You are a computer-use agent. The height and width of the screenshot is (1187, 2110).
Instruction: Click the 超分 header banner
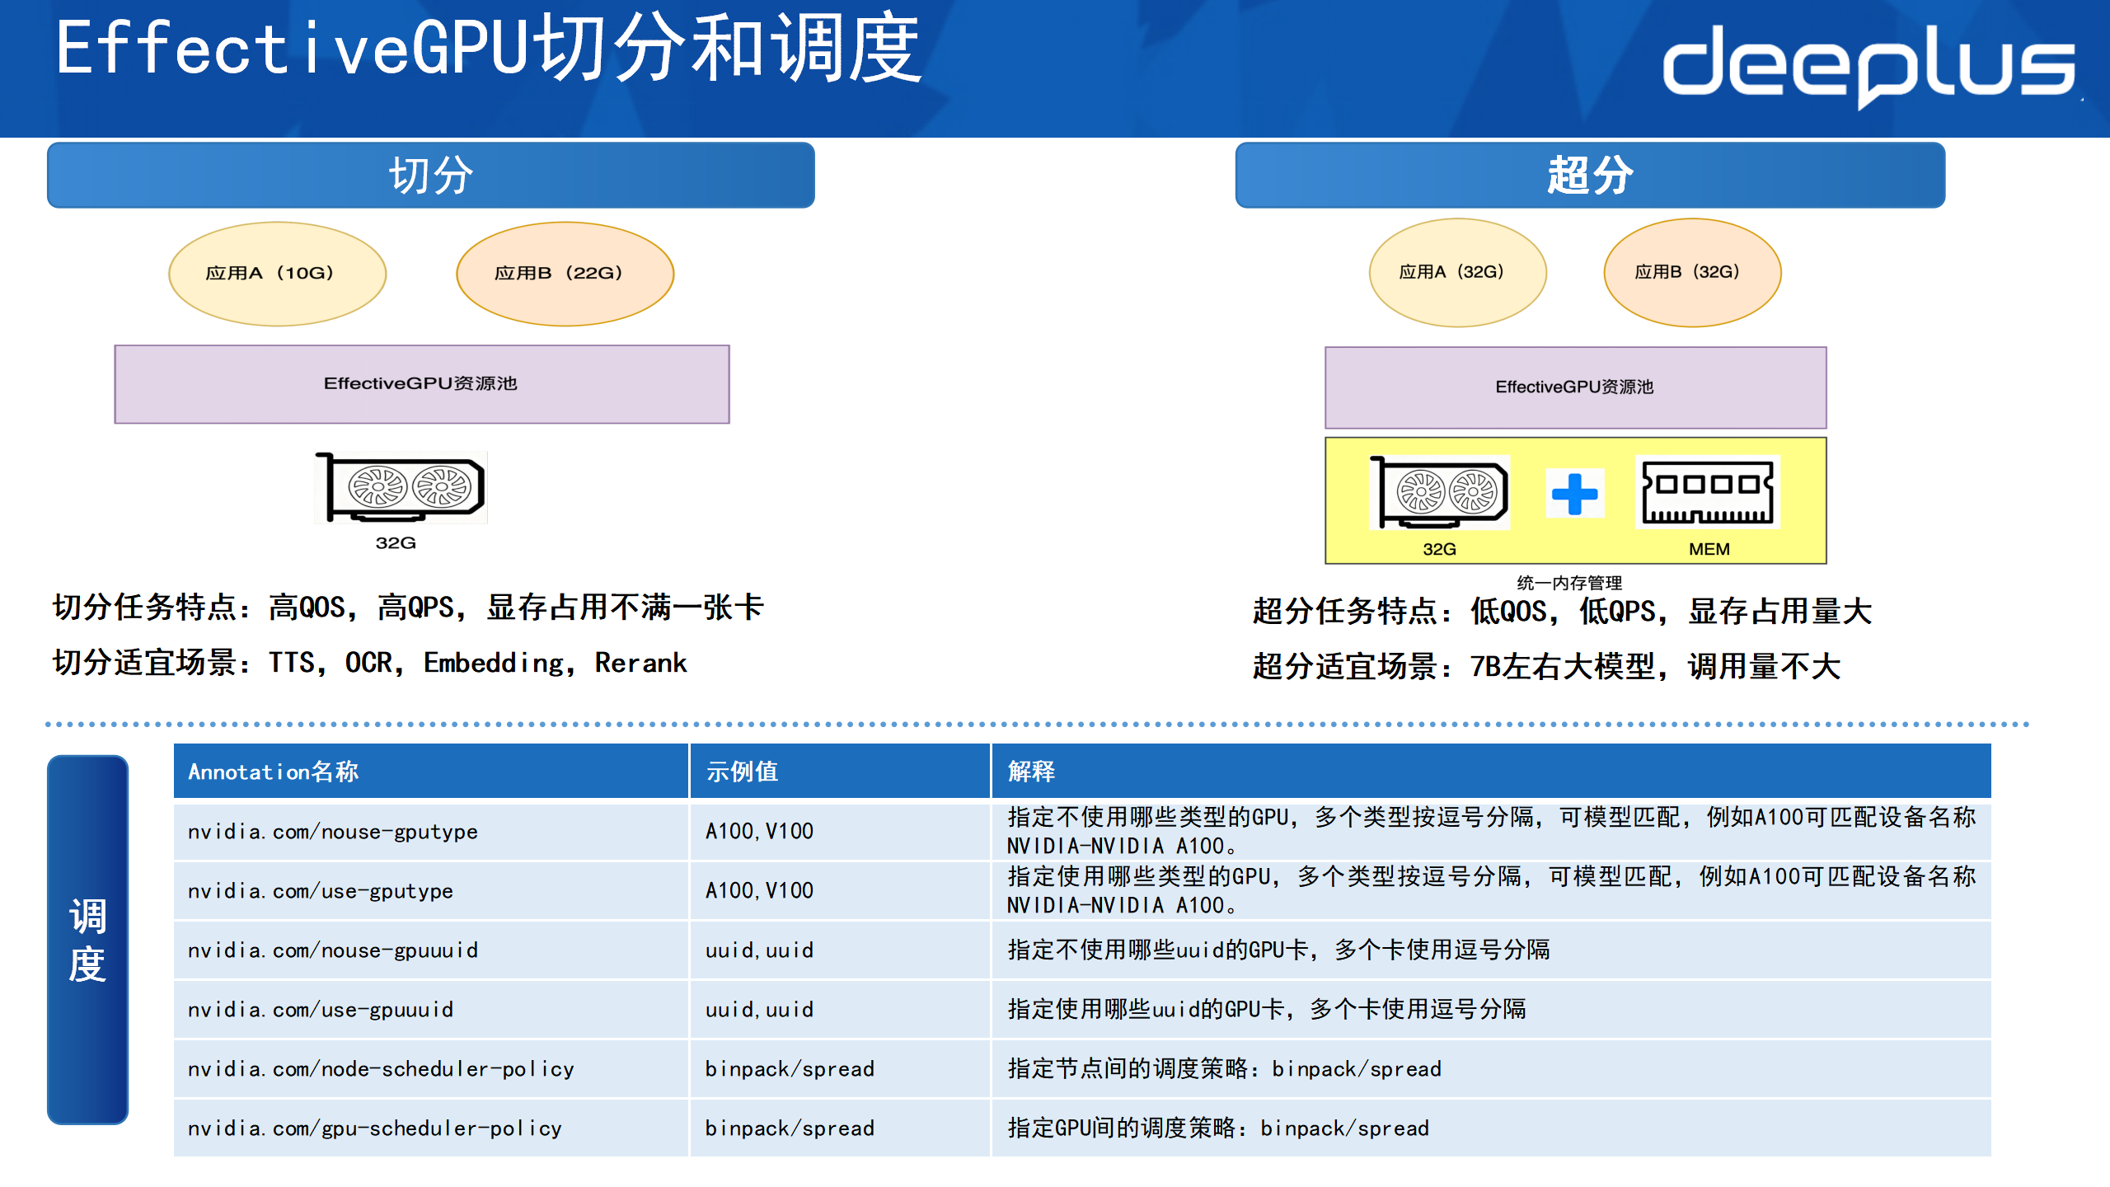(x=1589, y=175)
